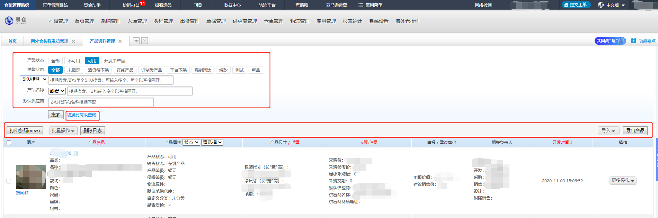Select 可用 product status filter
This screenshot has height=218, width=658.
point(92,61)
